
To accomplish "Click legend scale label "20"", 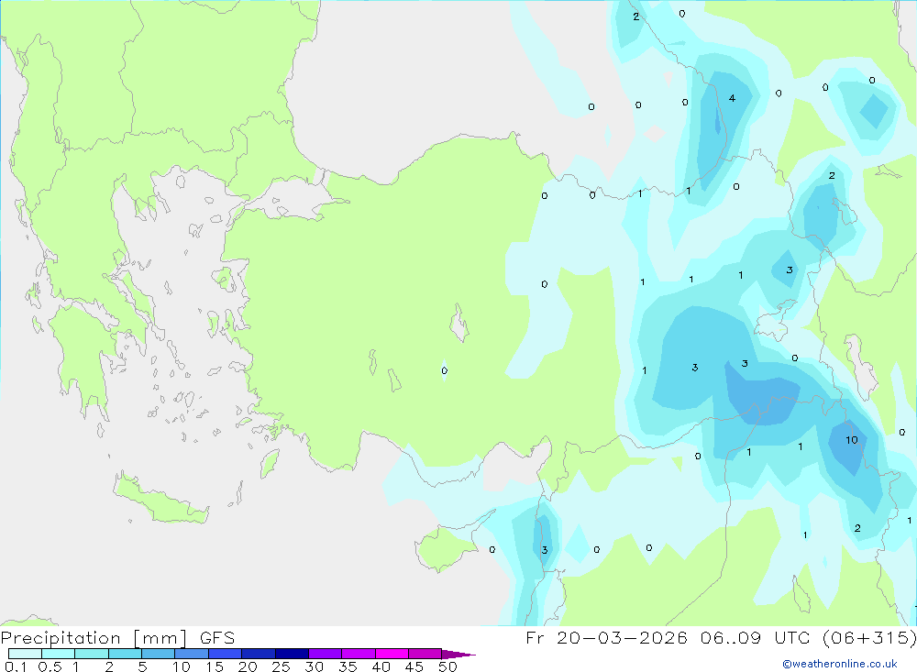I will coord(248,666).
